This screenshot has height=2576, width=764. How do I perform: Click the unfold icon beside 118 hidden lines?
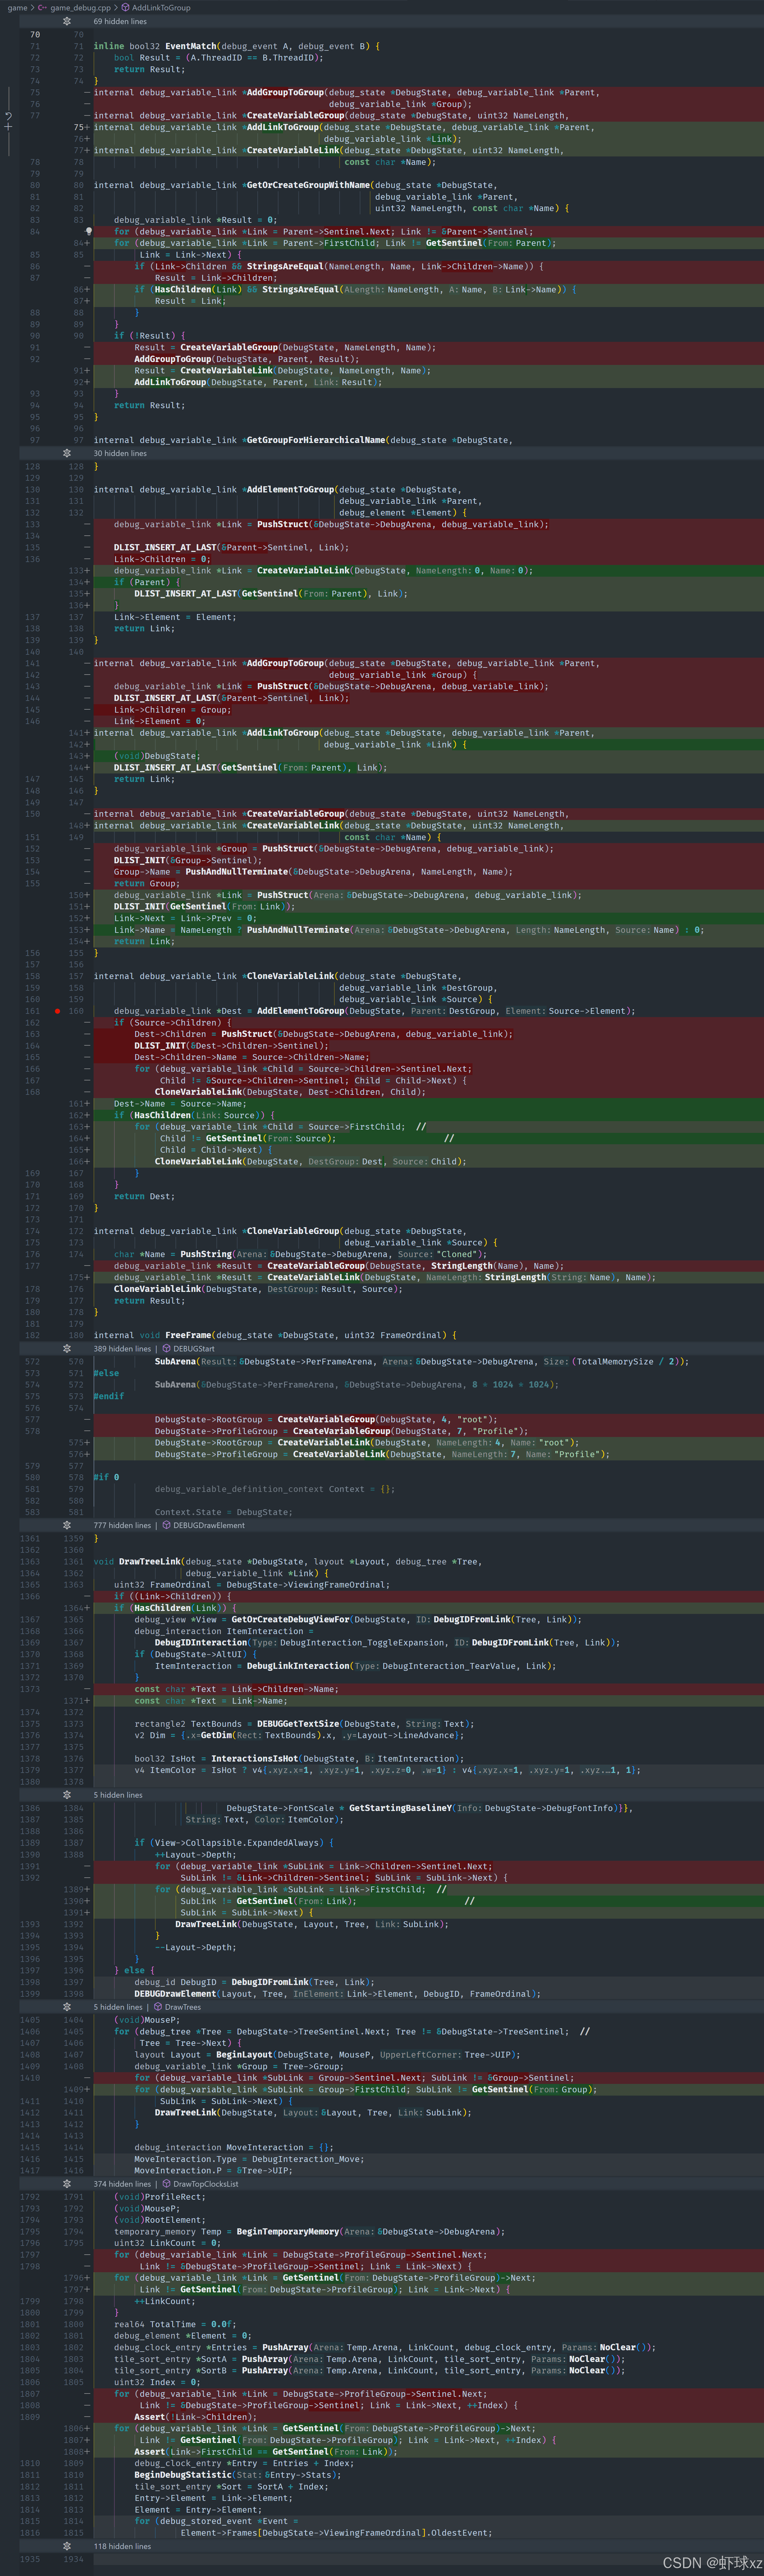coord(67,2546)
